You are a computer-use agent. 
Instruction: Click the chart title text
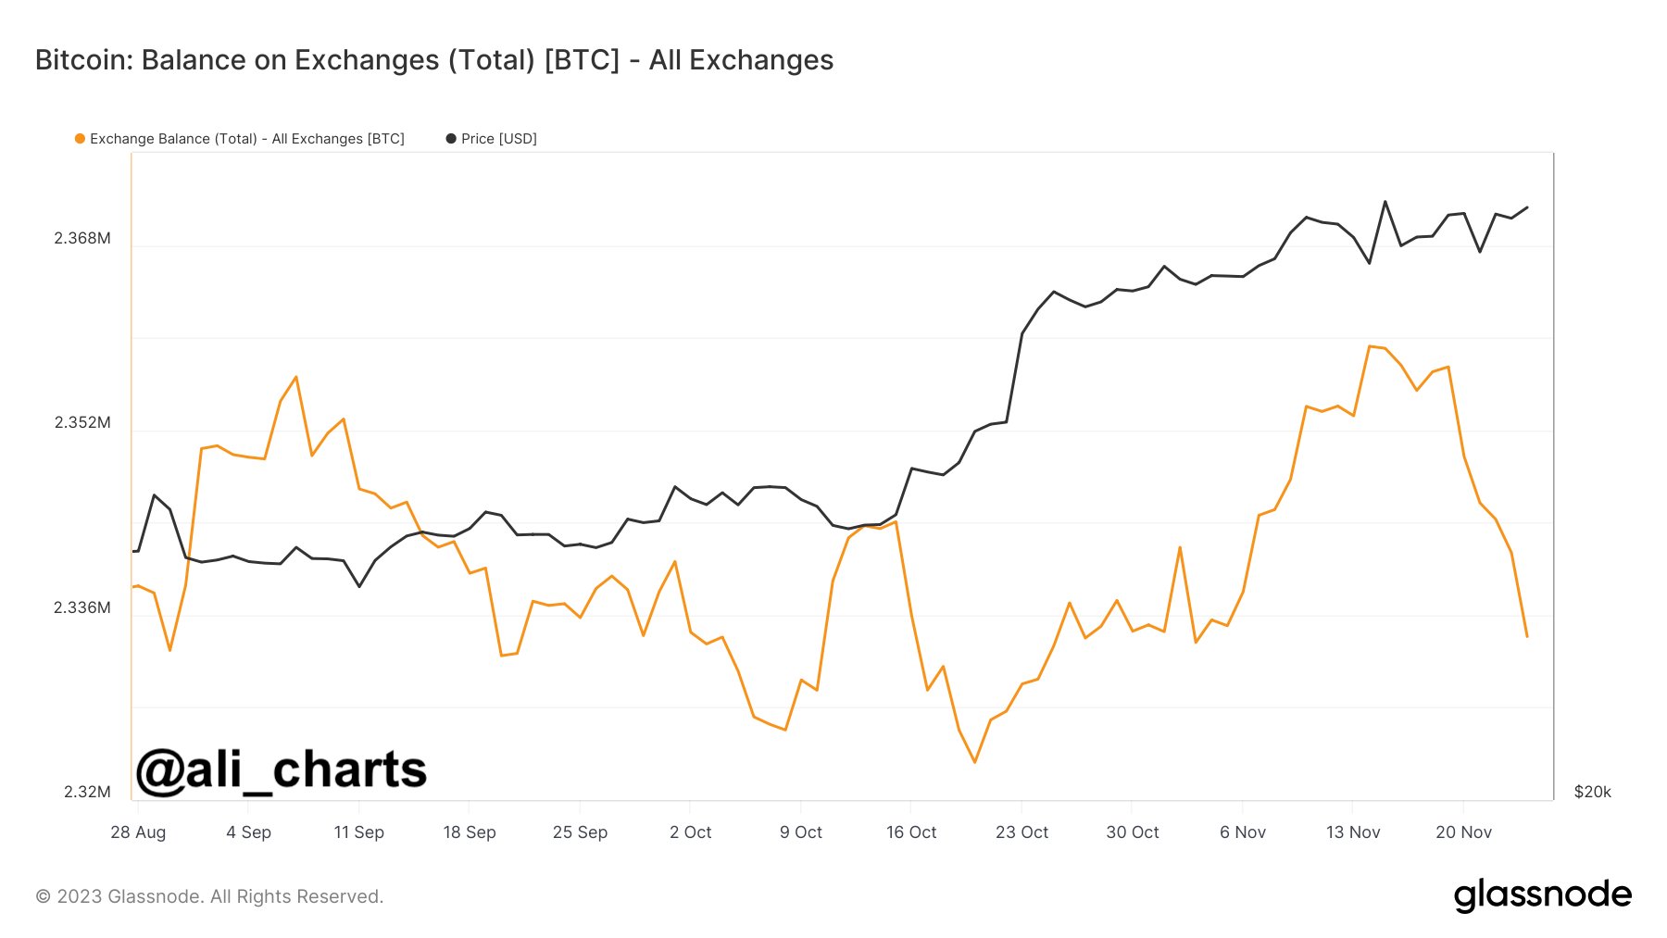[x=434, y=60]
